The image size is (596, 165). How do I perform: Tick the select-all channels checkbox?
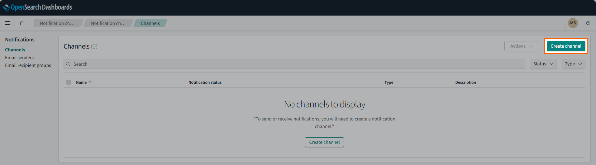coord(69,82)
